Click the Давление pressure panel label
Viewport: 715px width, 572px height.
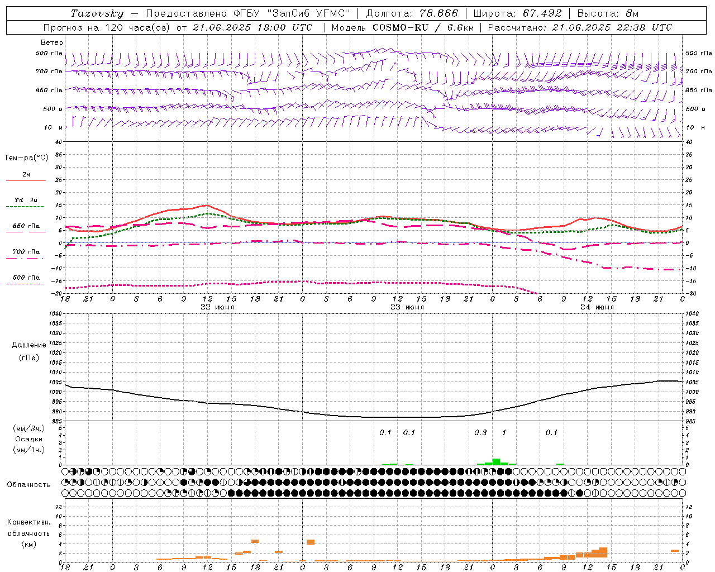pyautogui.click(x=29, y=345)
